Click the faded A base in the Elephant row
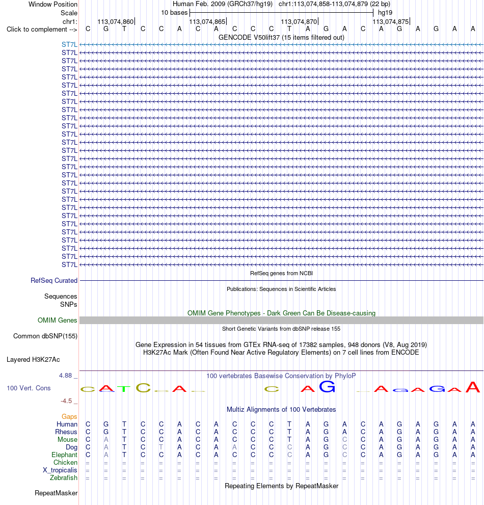 click(x=106, y=455)
